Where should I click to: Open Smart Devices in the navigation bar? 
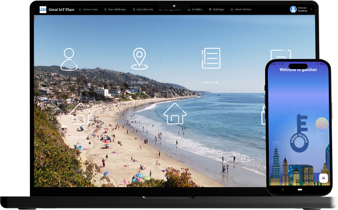tap(241, 9)
